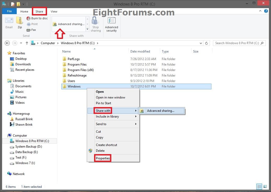Viewport: 271px width, 192px height.
Task: Click the Print icon in Send group
Action: click(x=28, y=24)
